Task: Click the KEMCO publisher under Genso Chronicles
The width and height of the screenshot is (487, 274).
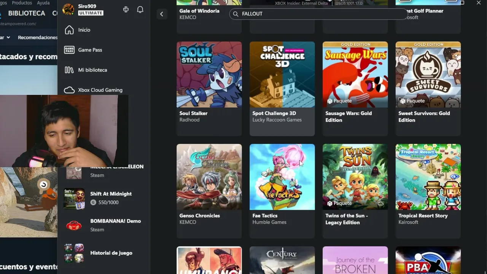Action: pos(188,222)
